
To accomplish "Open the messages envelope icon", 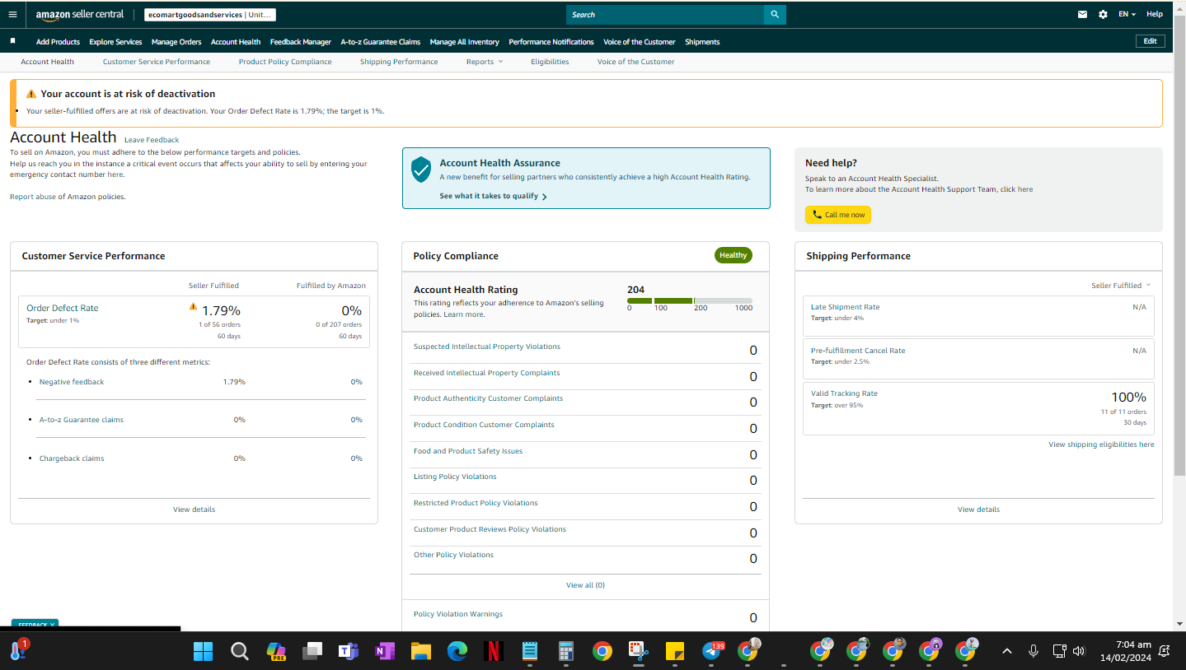I will (1083, 14).
